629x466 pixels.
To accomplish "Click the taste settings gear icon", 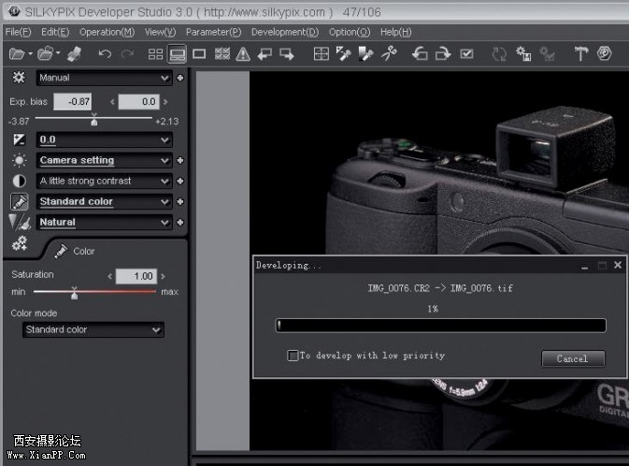I will (x=19, y=77).
